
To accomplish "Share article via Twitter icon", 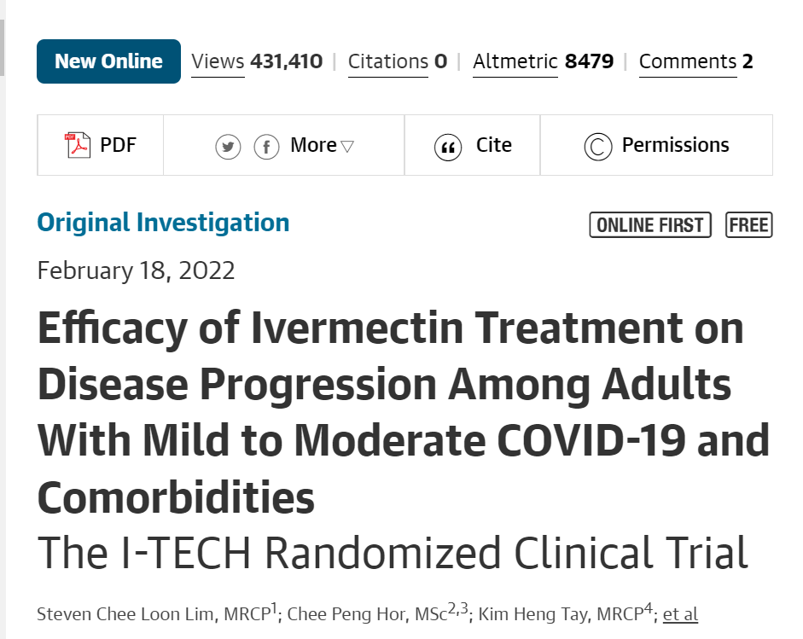I will (228, 147).
